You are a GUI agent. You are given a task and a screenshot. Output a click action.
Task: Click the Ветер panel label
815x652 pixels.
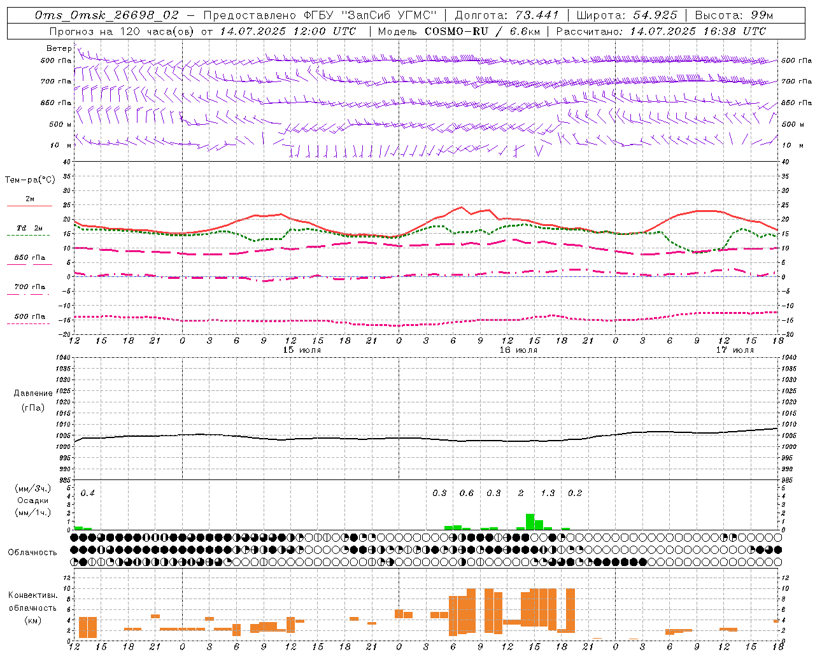[59, 48]
